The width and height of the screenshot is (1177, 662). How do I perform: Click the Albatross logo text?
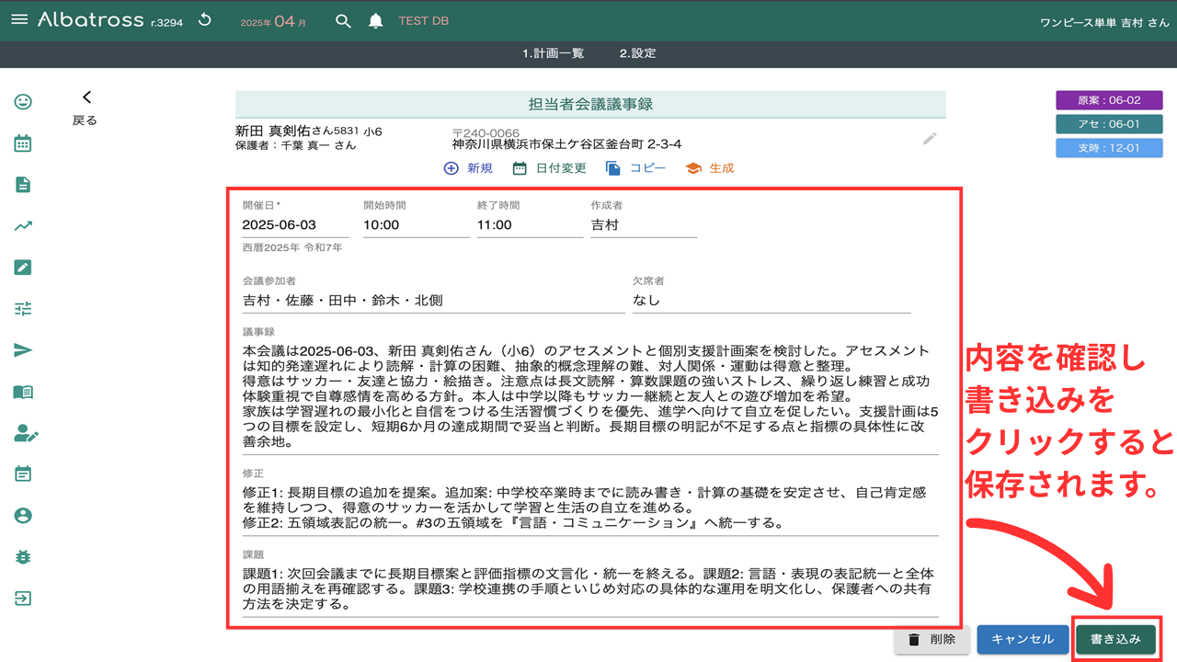tap(90, 20)
